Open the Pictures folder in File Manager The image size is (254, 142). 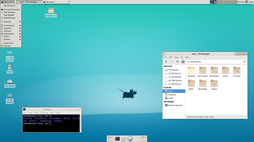pos(237,72)
